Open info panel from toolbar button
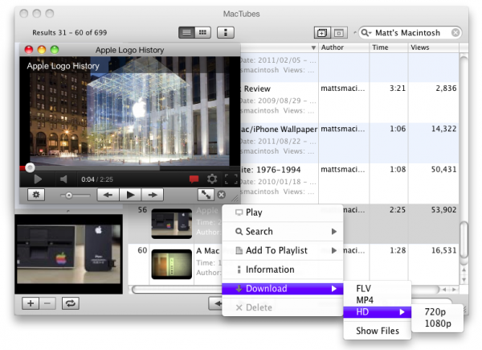Screen dimensions: 482x350 (225, 32)
